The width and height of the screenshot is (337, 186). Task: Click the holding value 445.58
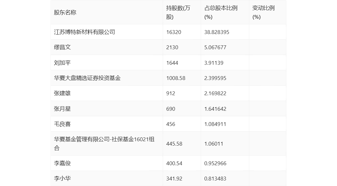pyautogui.click(x=174, y=144)
